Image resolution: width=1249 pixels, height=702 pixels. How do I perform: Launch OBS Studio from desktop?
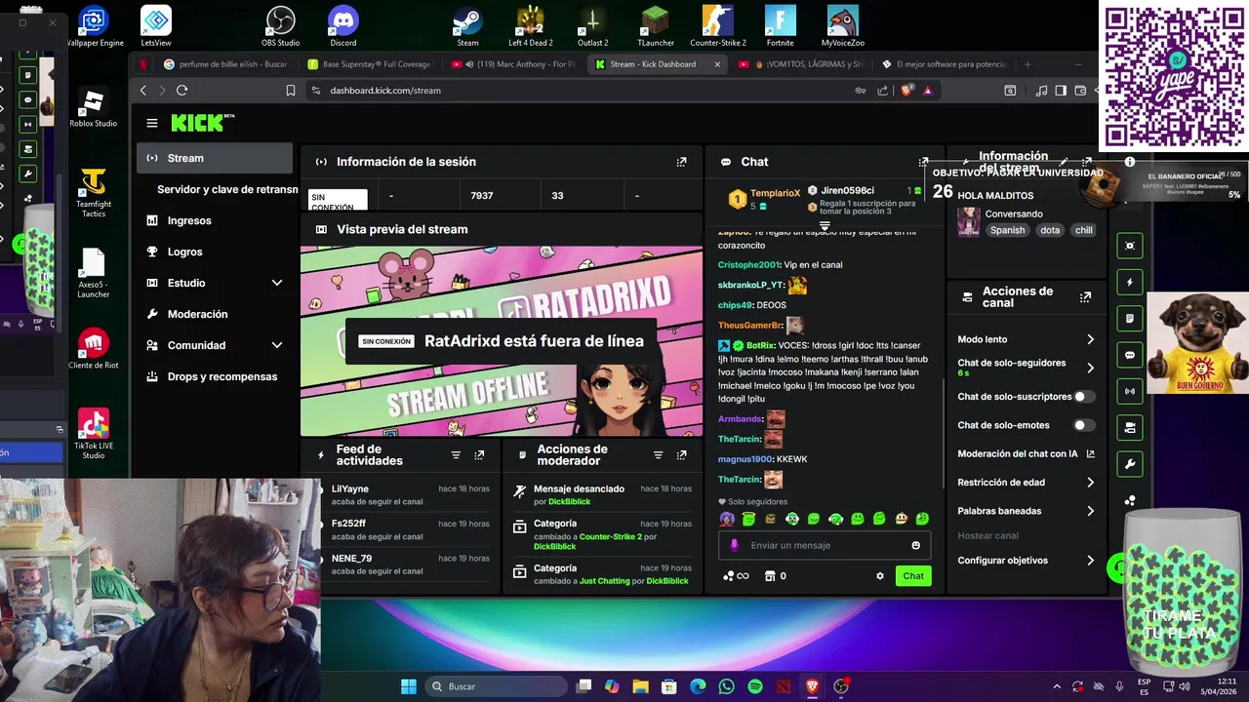pos(281,26)
